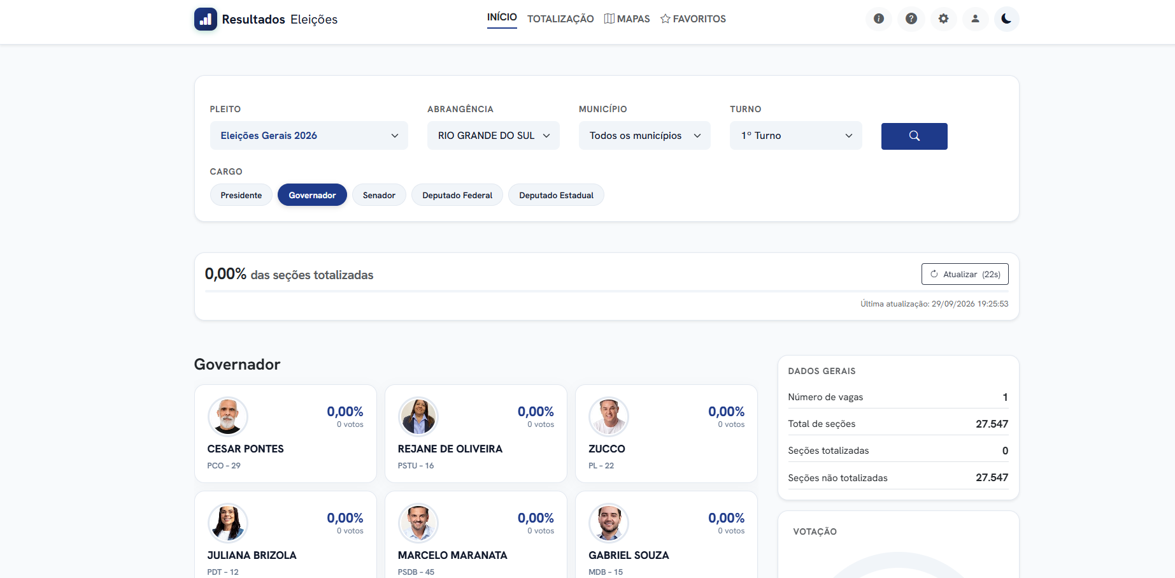Click Rejane de Oliveira candidate photo

click(x=418, y=416)
